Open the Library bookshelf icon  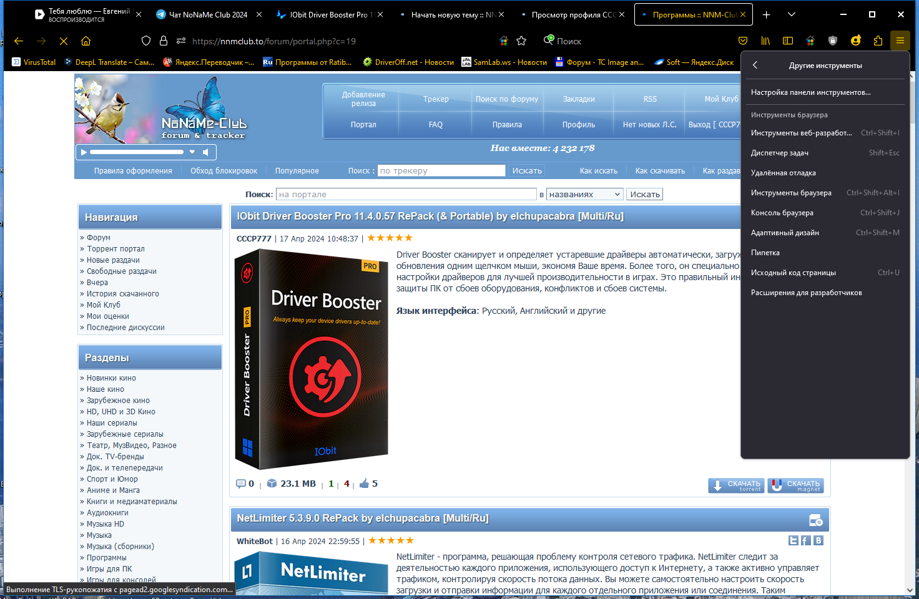coord(765,41)
